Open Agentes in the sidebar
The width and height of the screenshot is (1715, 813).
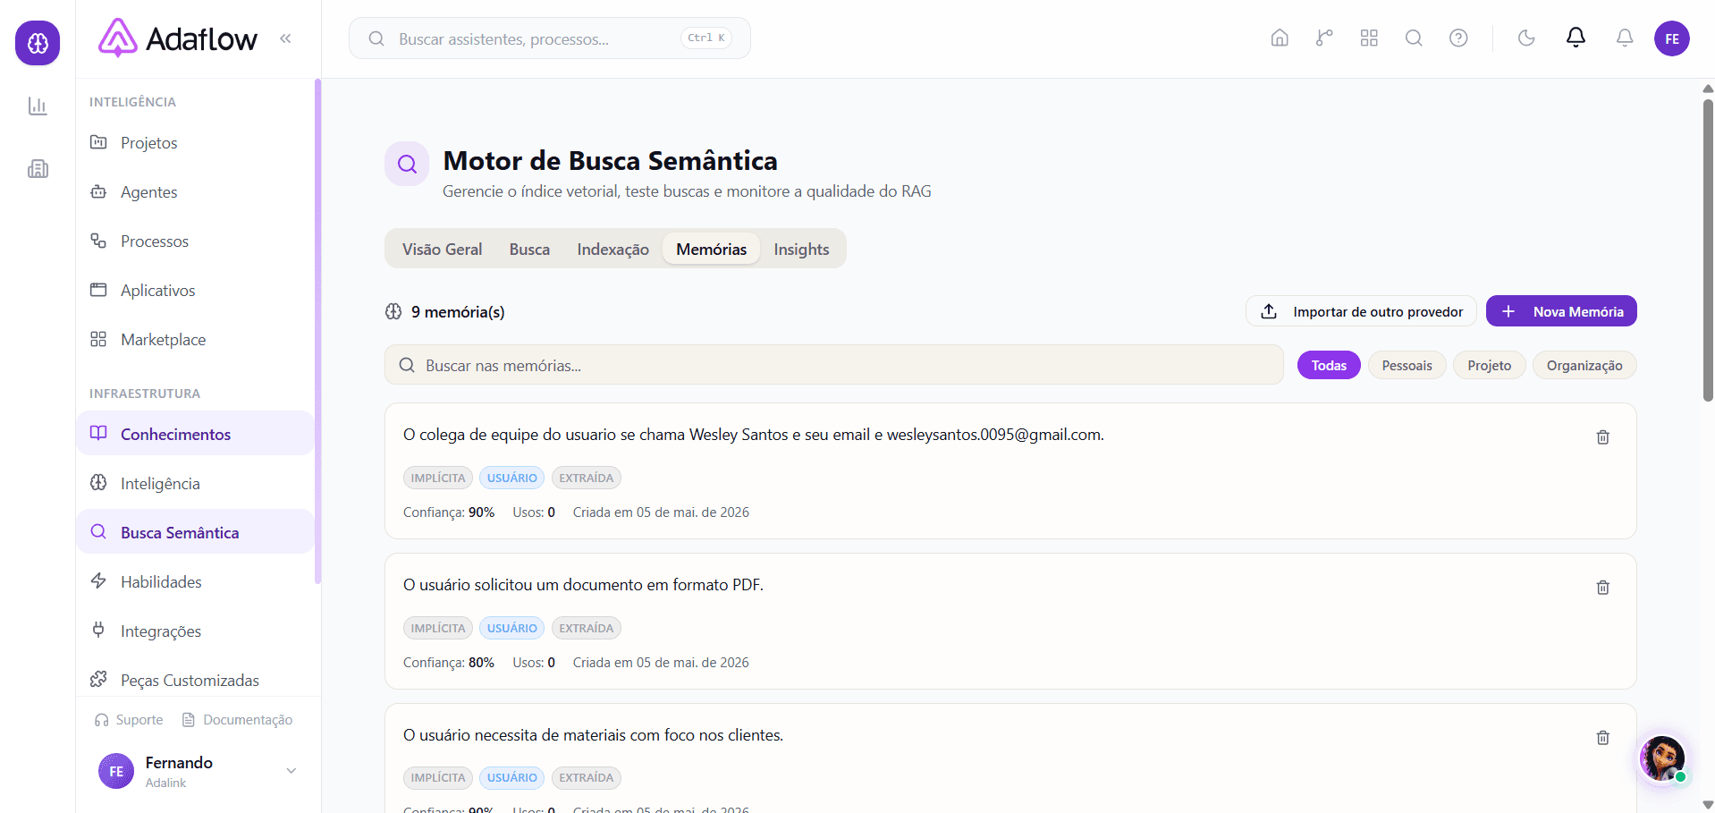(x=195, y=192)
